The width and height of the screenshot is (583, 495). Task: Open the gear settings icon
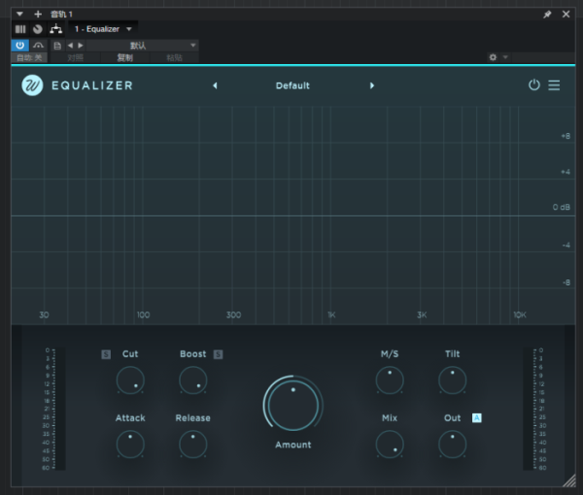coord(493,57)
